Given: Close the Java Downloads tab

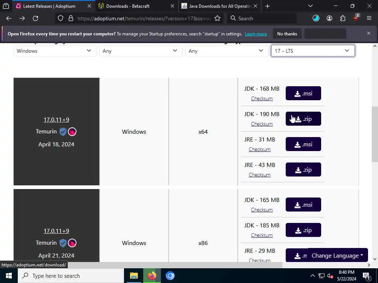Looking at the screenshot, I should (x=255, y=6).
